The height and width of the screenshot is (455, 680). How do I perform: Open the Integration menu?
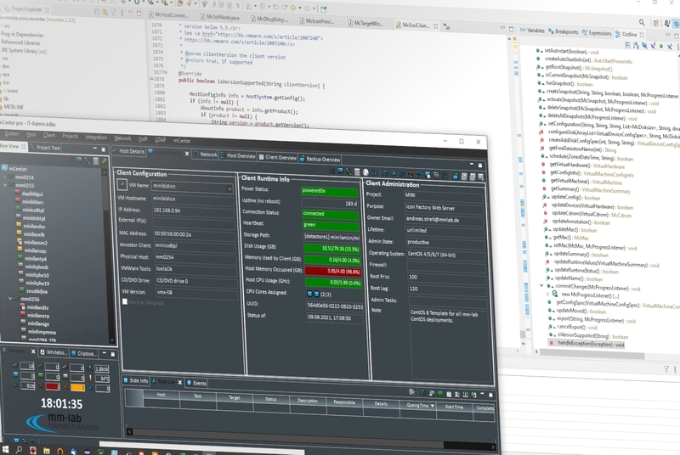click(x=96, y=137)
